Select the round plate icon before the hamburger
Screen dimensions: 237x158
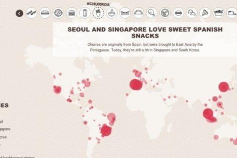58,13
